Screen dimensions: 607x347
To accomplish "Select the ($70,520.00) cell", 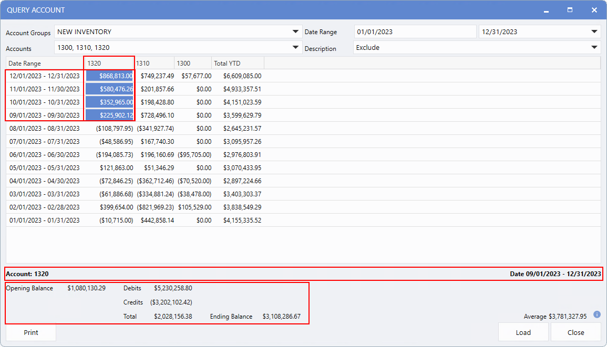I will tap(194, 181).
